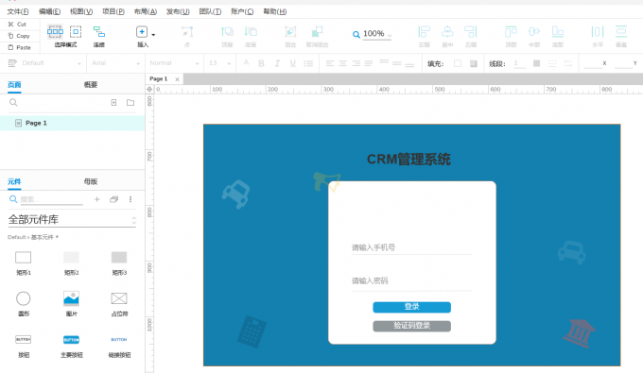Click the X position input field
Image resolution: width=643 pixels, height=373 pixels.
point(592,63)
